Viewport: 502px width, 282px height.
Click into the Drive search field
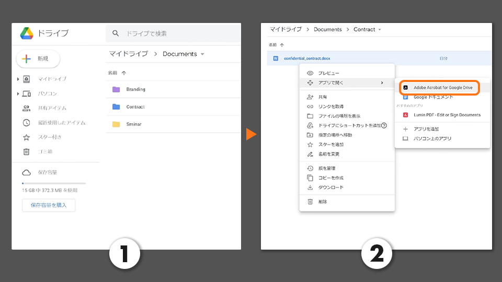click(x=178, y=33)
